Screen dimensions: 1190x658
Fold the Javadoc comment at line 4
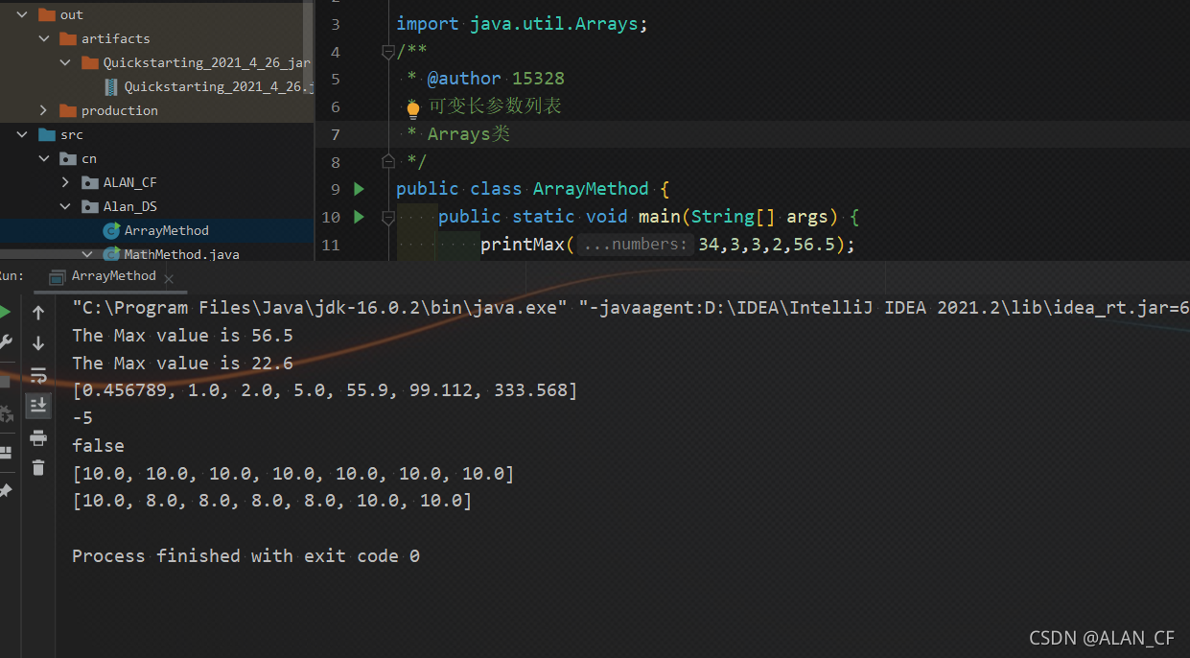(x=387, y=52)
